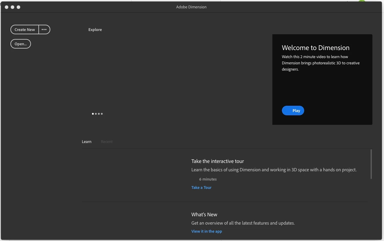The image size is (384, 241).
Task: Minimize the Adobe Dimension window
Action: click(x=13, y=7)
